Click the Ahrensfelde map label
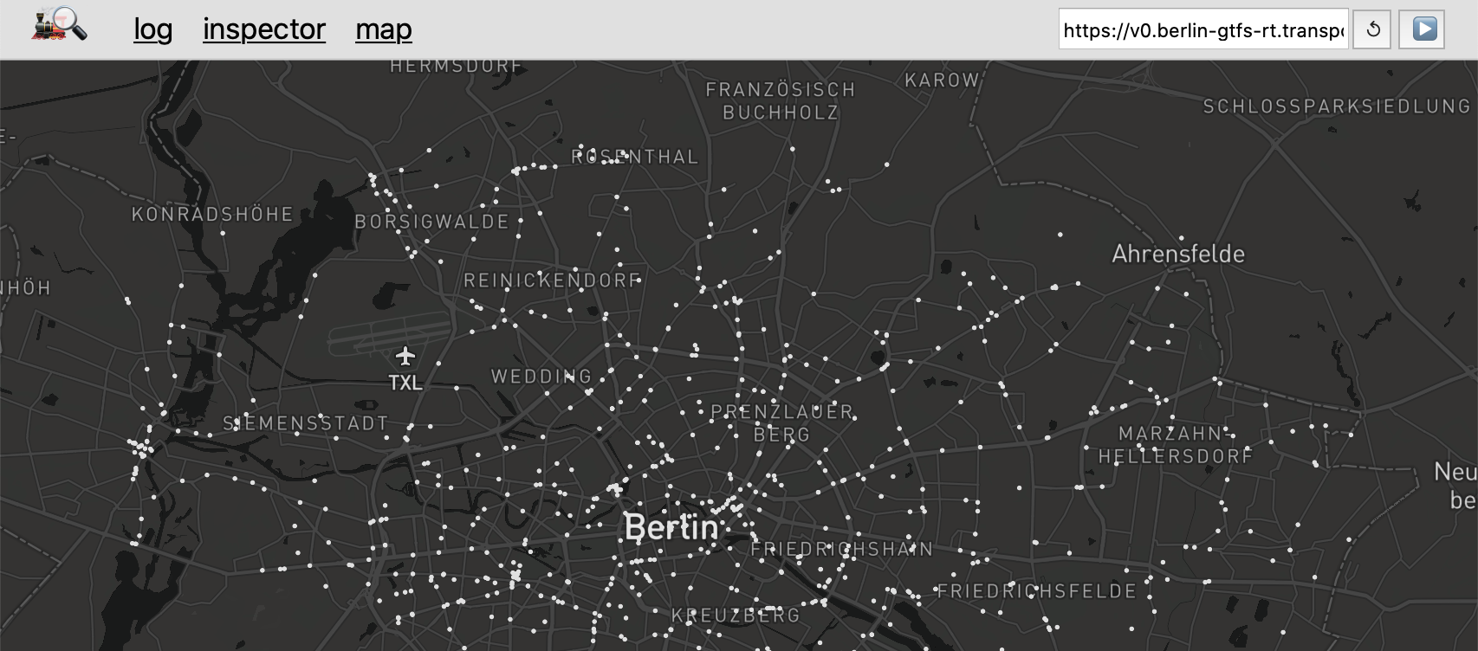Viewport: 1478px width, 651px height. point(1178,254)
